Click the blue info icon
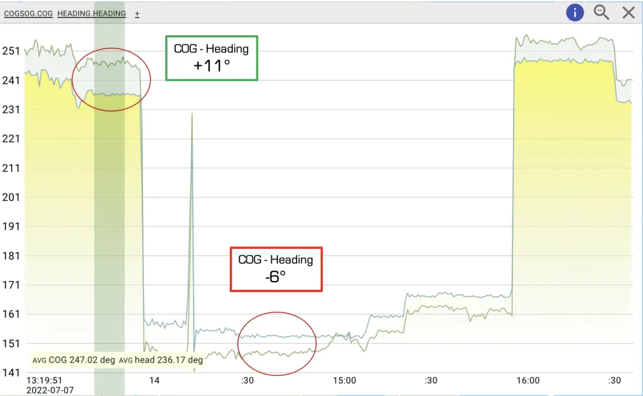This screenshot has height=396, width=643. click(575, 13)
